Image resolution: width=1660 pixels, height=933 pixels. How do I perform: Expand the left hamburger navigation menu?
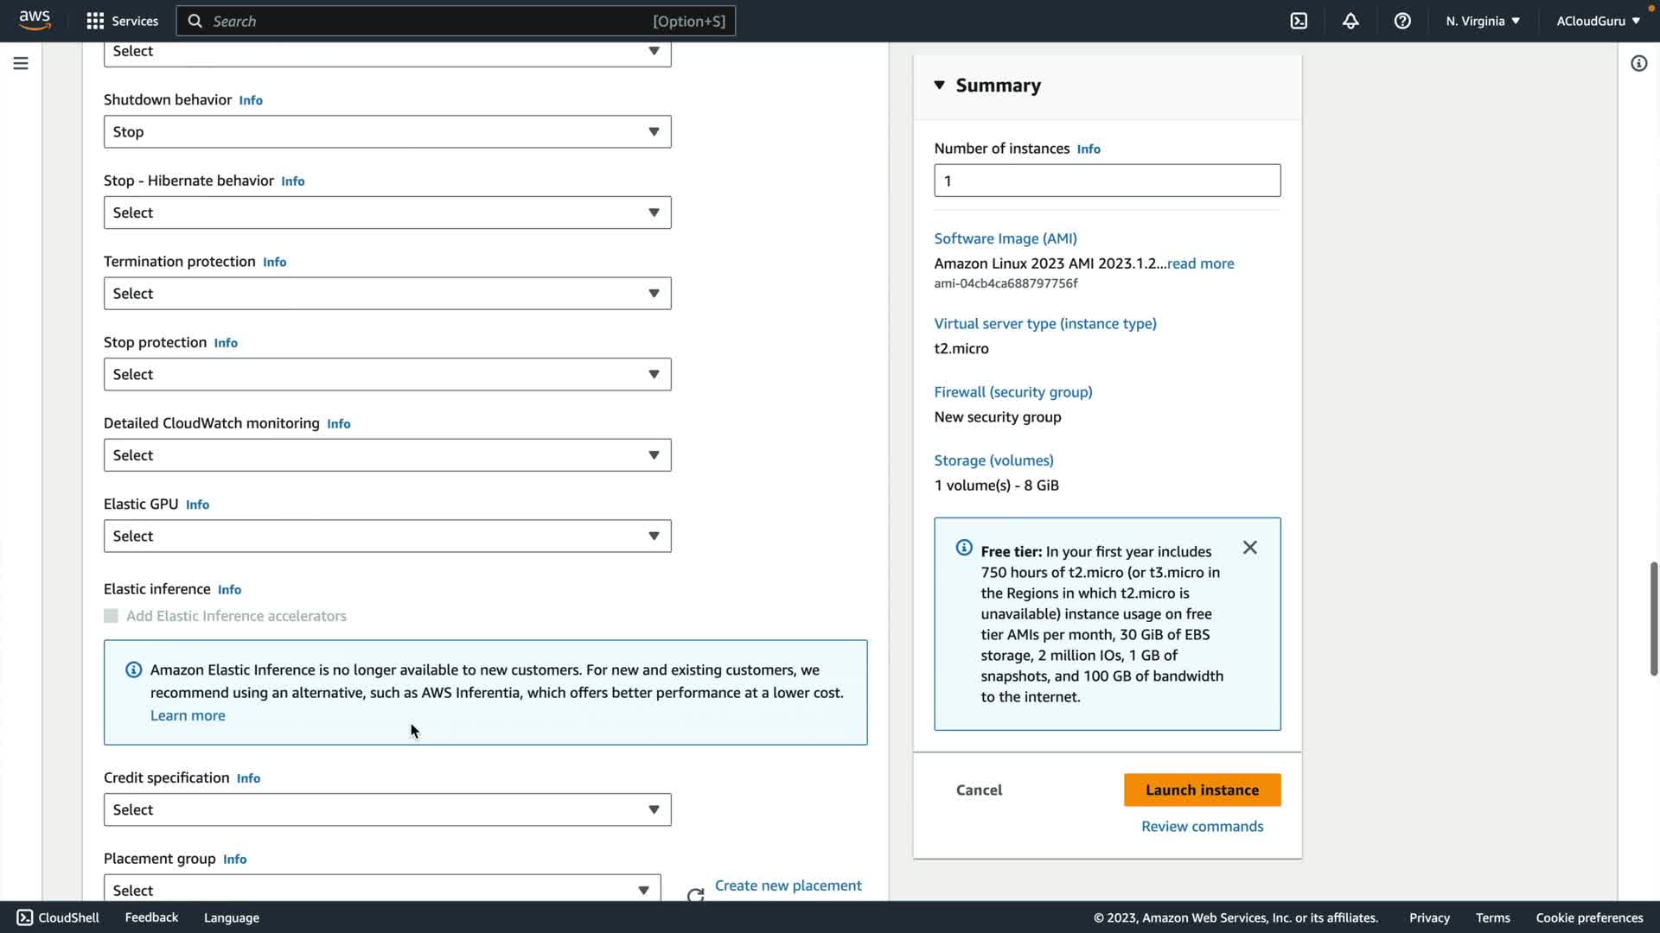point(21,63)
